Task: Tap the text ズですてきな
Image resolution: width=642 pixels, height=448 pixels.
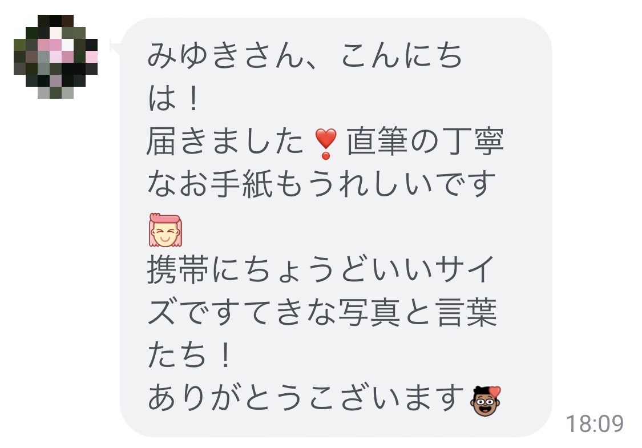Action: point(241,312)
